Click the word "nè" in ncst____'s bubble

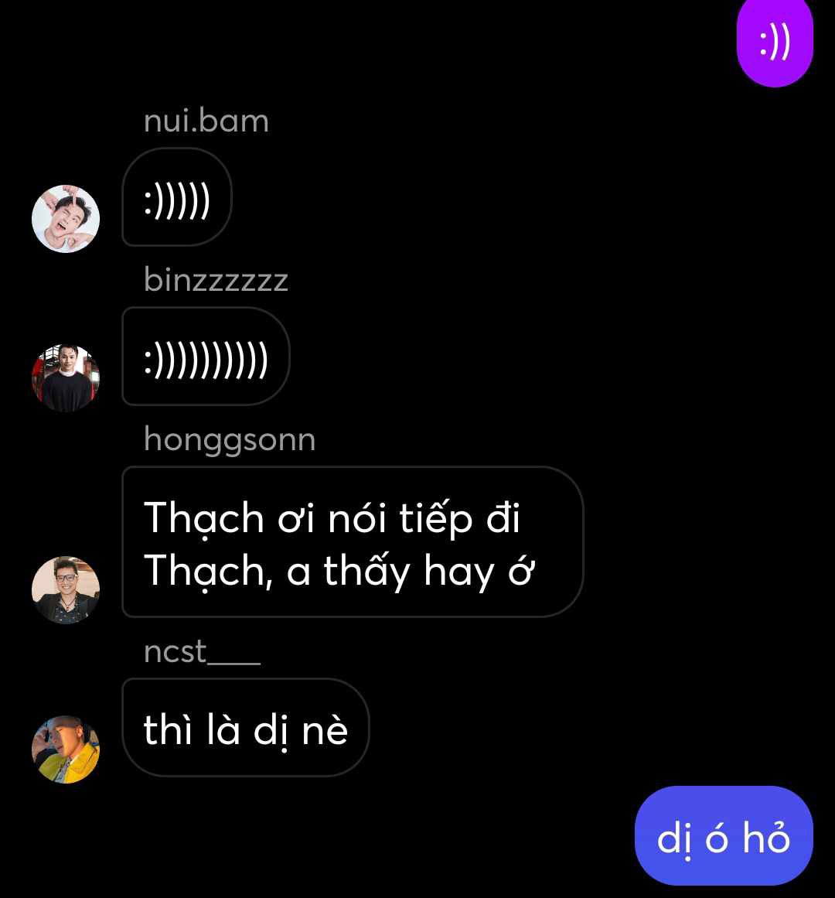[x=325, y=729]
